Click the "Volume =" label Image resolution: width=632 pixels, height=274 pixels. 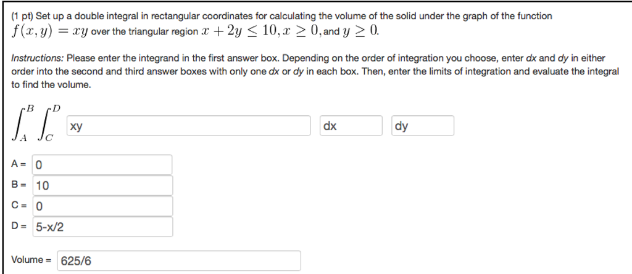click(31, 259)
